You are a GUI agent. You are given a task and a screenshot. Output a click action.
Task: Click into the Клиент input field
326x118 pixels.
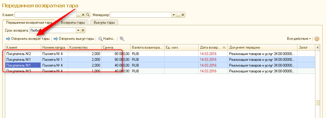(x=45, y=15)
